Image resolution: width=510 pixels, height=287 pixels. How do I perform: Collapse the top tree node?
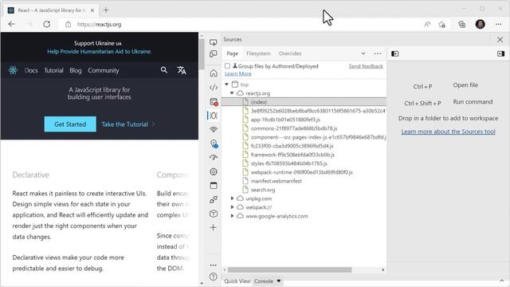point(226,85)
